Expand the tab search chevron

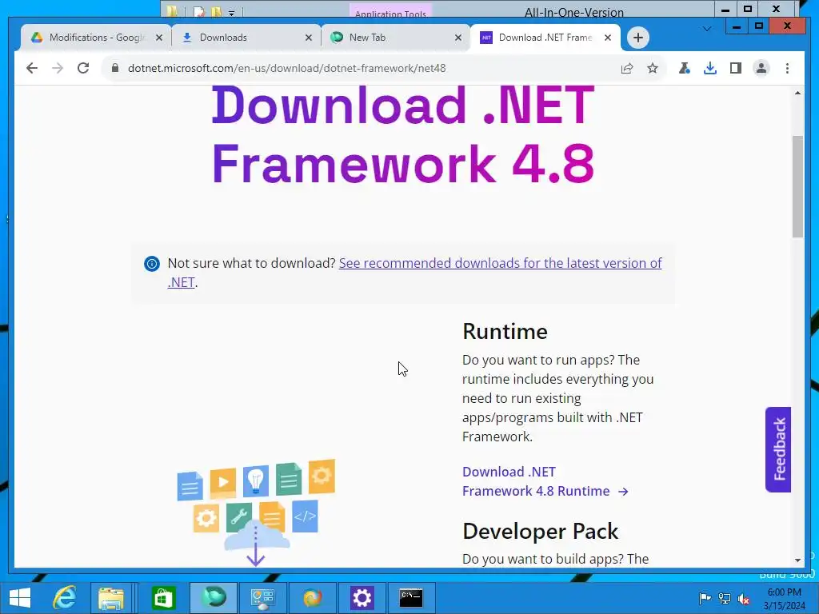point(707,29)
